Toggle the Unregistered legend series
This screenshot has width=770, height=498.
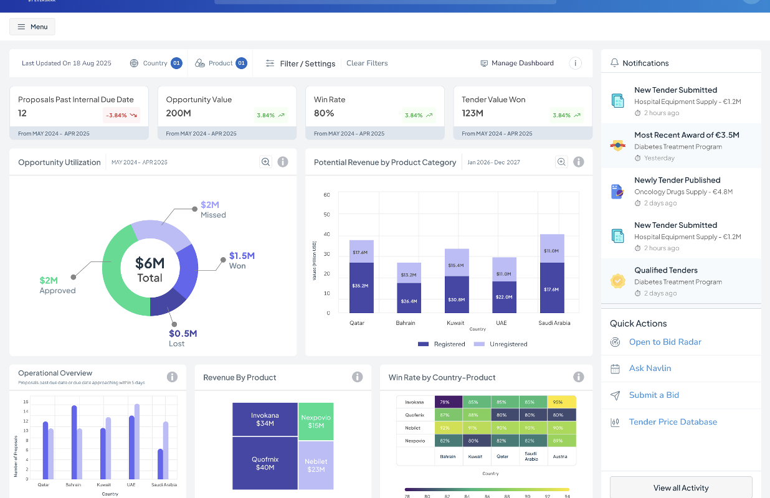(501, 344)
